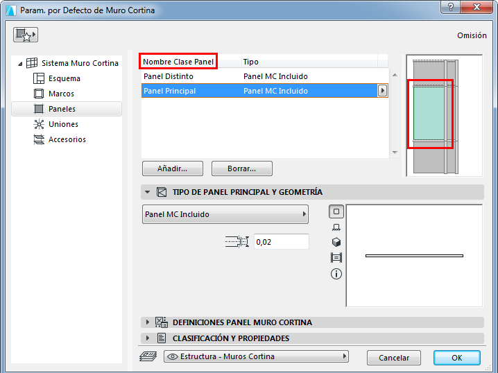Open the Estructura - Muros Cortina layer dropdown
The image size is (498, 373).
click(x=256, y=356)
